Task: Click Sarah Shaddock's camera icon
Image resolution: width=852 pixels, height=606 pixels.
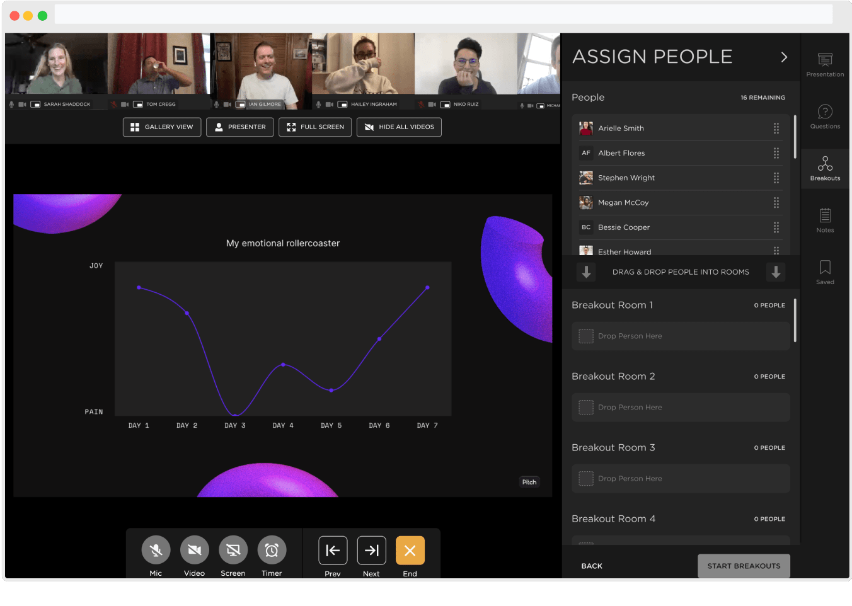Action: click(22, 104)
